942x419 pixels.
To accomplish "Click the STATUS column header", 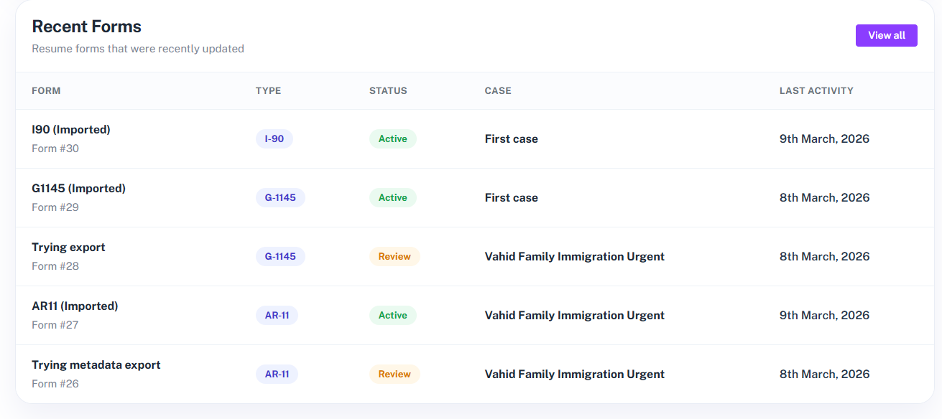I will pos(388,91).
